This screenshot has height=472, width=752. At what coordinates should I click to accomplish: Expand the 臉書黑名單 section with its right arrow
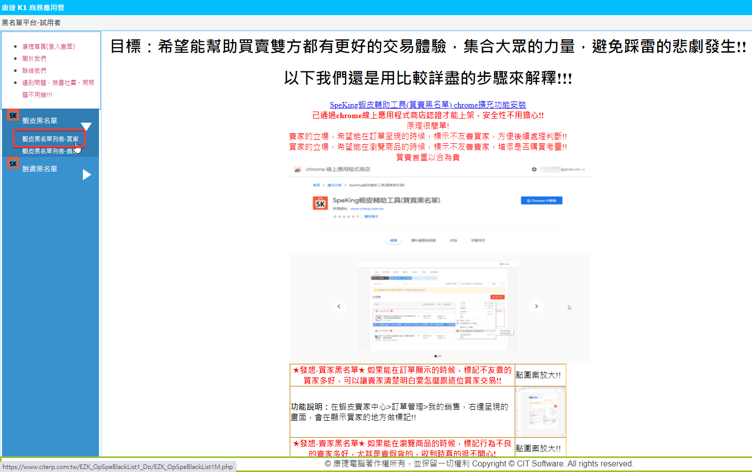click(86, 174)
